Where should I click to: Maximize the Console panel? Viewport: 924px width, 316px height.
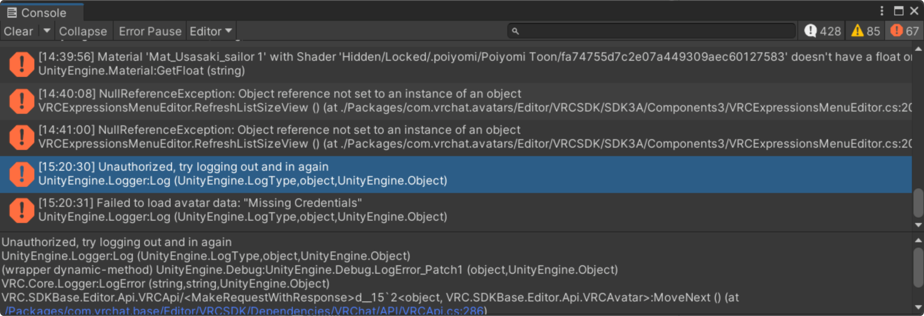[x=899, y=11]
